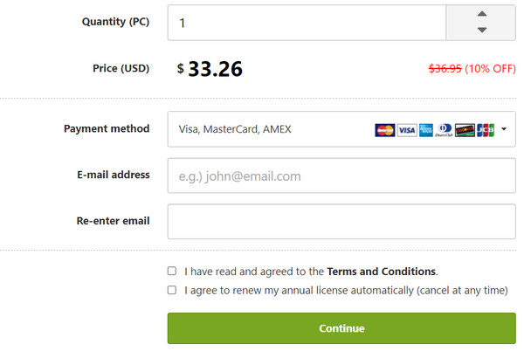Open the Terms and Conditions link
This screenshot has height=351, width=524.
381,272
